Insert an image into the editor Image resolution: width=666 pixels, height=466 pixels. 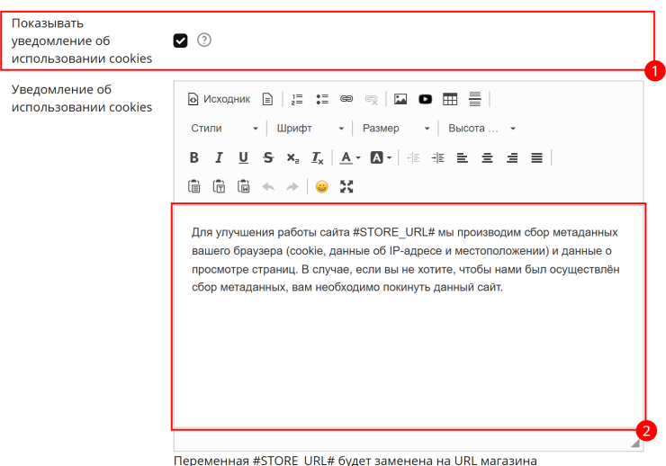(400, 99)
